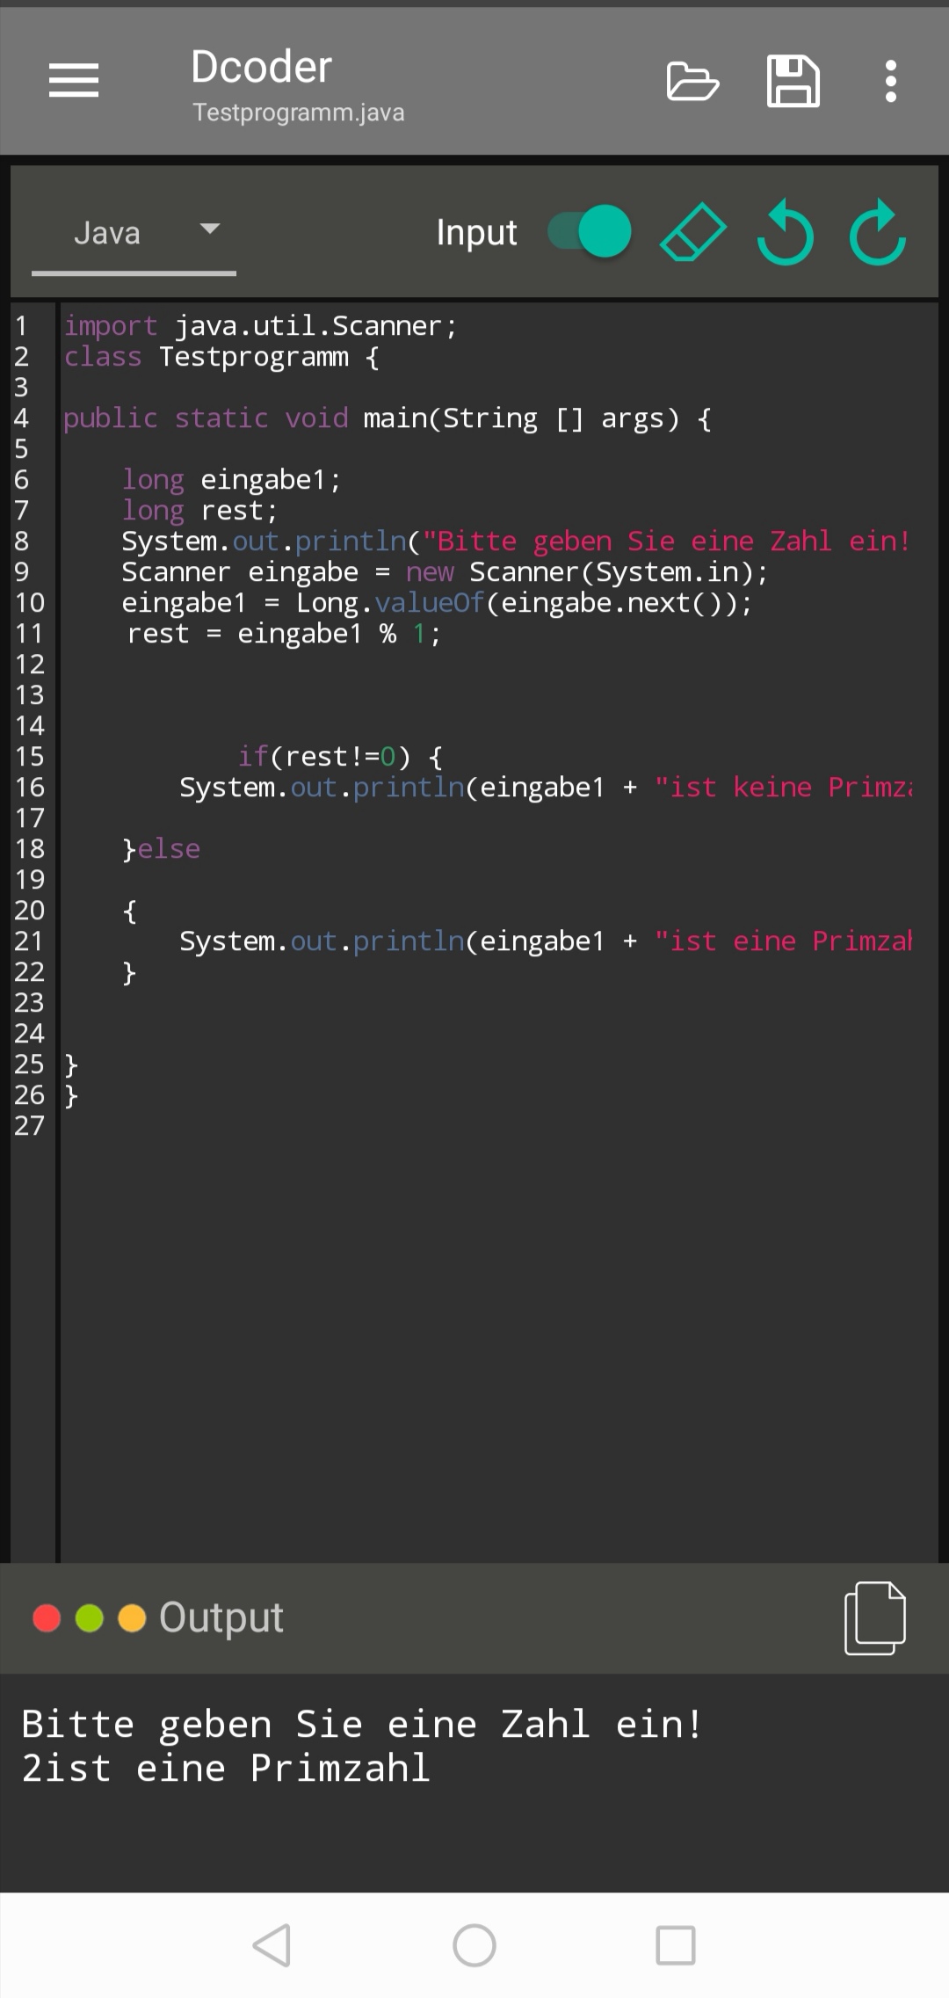Toggle the Input switch off
This screenshot has height=1998, width=949.
pyautogui.click(x=590, y=232)
